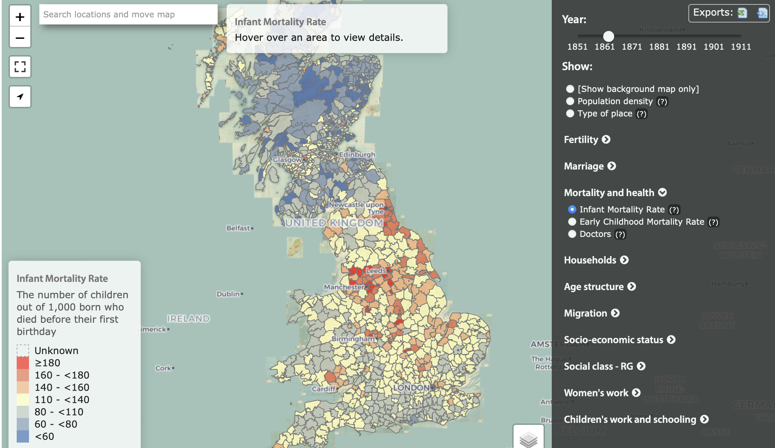Open the map layers switcher icon
Viewport: 775px width, 448px height.
[528, 439]
